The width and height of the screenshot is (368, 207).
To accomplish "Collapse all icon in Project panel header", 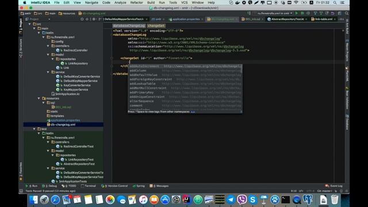I will tap(87, 19).
